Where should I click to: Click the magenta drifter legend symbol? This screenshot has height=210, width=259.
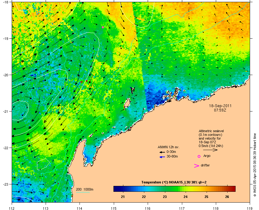196,166
